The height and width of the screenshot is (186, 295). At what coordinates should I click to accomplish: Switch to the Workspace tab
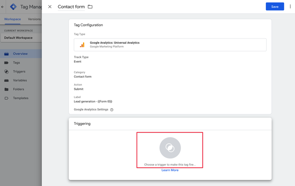click(x=13, y=19)
